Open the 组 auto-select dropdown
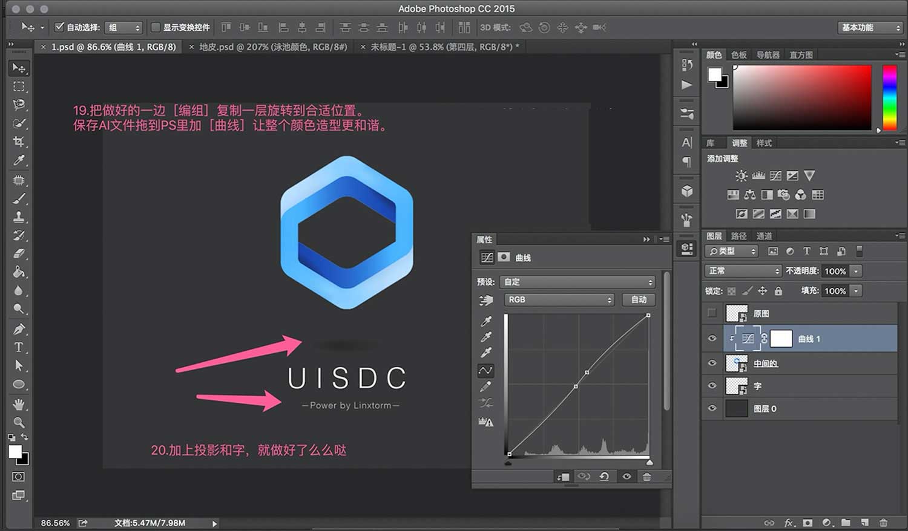908x531 pixels. coord(123,27)
